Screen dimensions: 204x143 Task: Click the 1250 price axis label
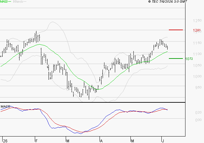click(x=197, y=20)
